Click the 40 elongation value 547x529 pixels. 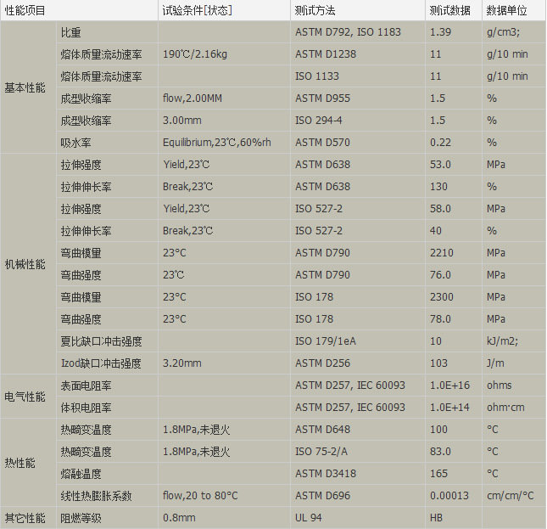click(454, 230)
